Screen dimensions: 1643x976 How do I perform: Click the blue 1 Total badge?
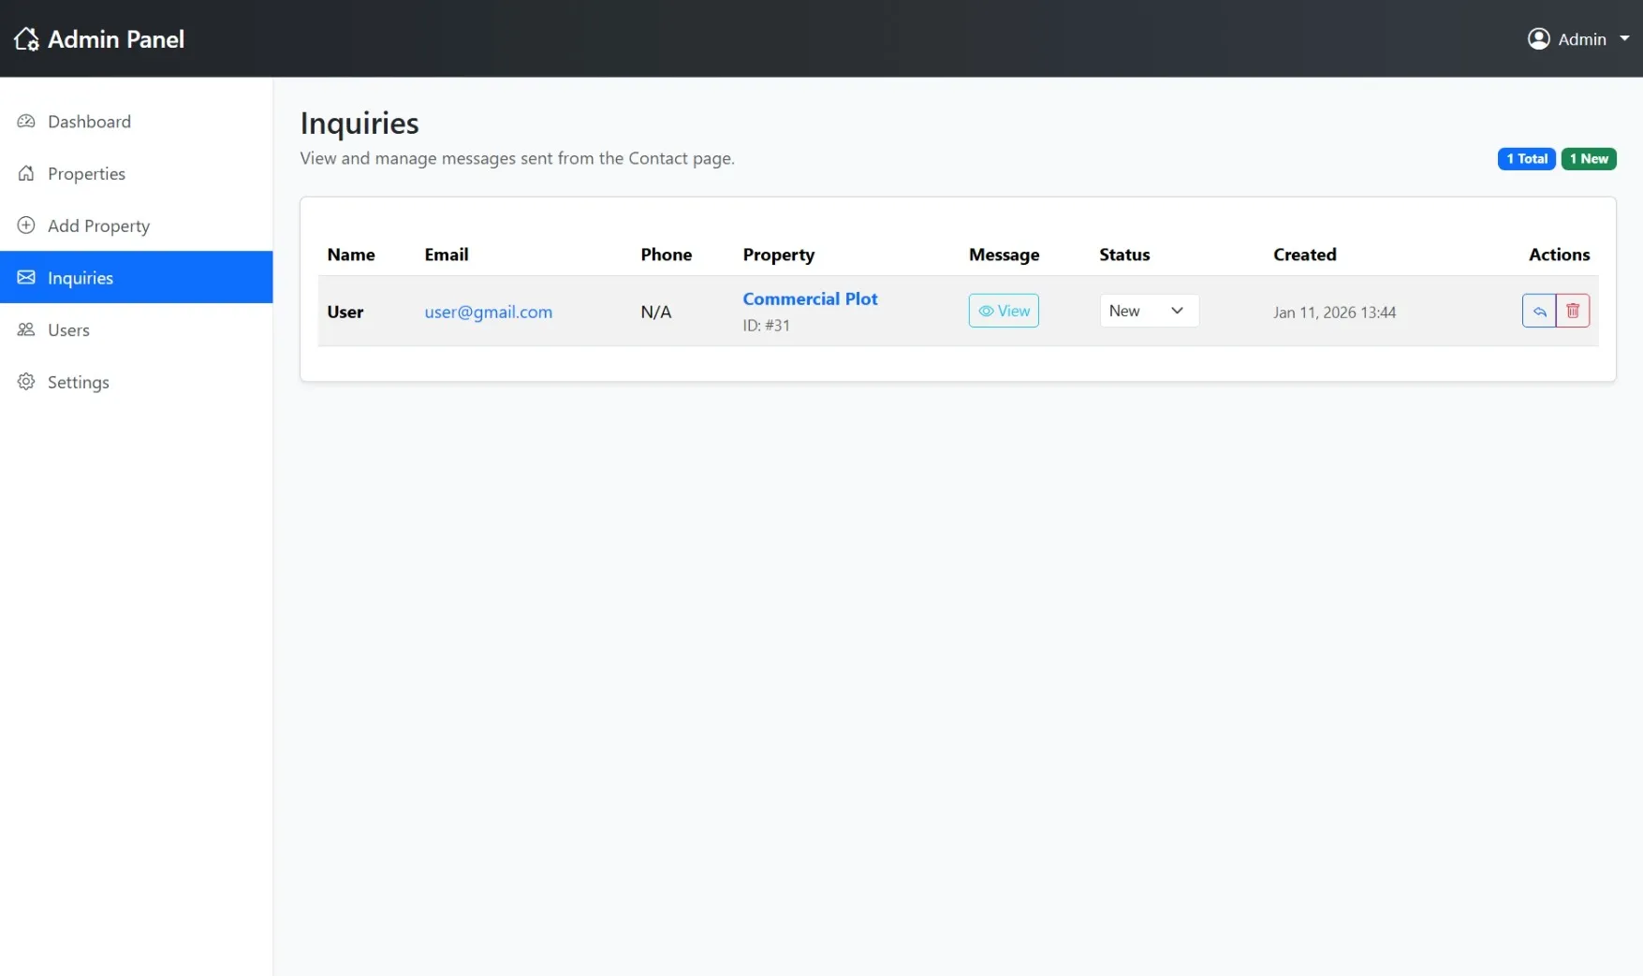click(1526, 158)
